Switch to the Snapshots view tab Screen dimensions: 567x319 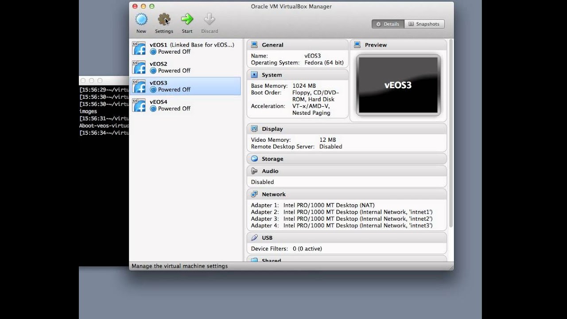(424, 24)
